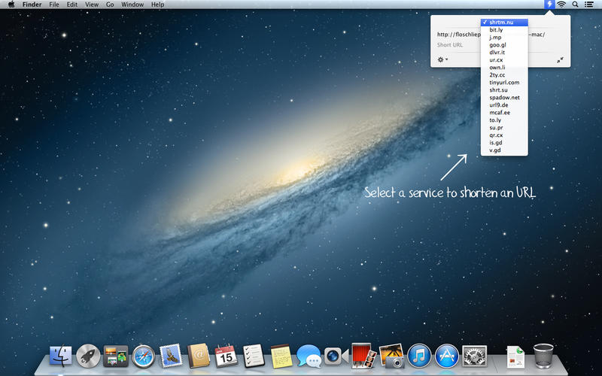This screenshot has width=602, height=376.
Task: Open the Go menu in menu bar
Action: (110, 5)
